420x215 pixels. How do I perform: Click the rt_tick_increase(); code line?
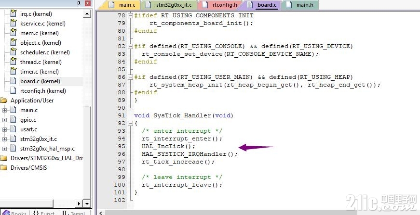[x=178, y=162]
